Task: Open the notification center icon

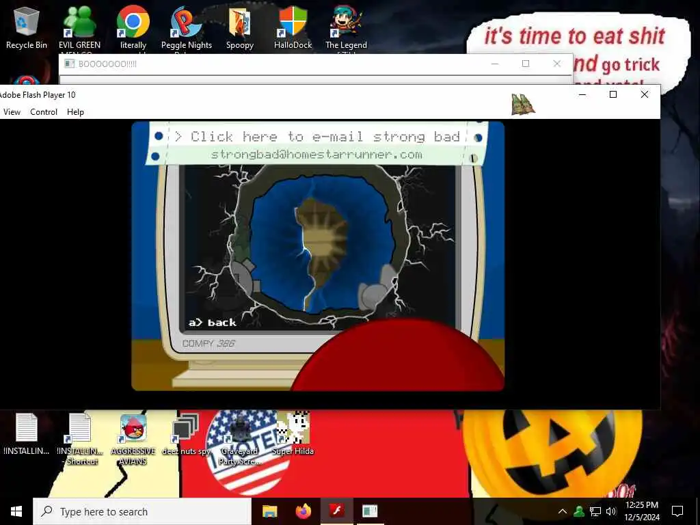Action: (677, 511)
